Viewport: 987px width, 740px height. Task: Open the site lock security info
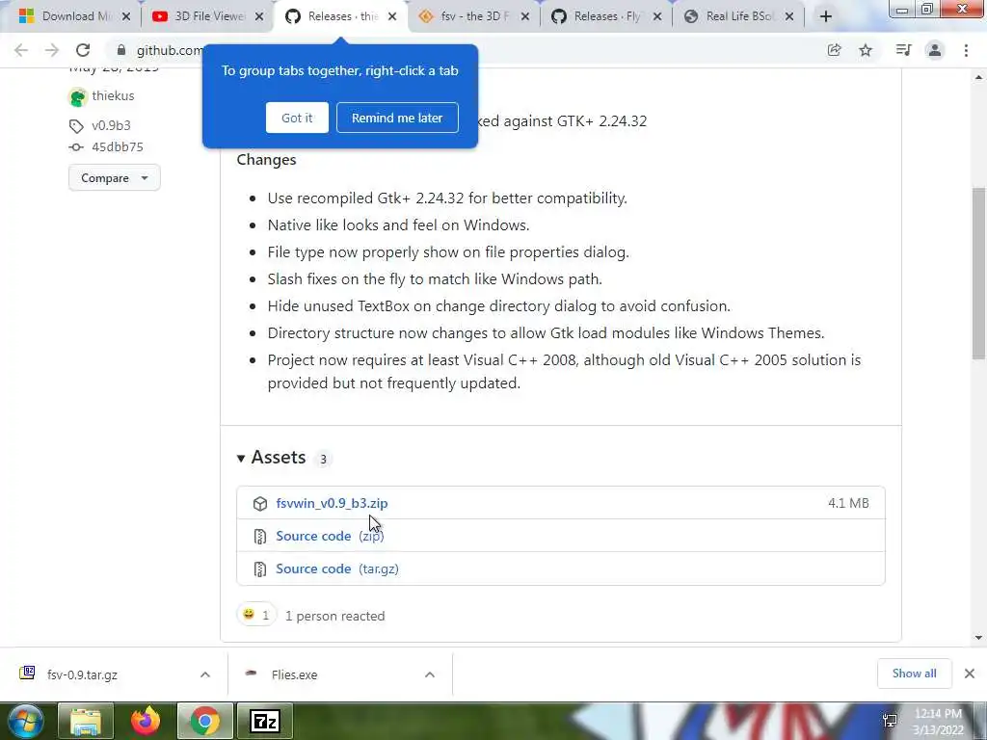tap(121, 50)
